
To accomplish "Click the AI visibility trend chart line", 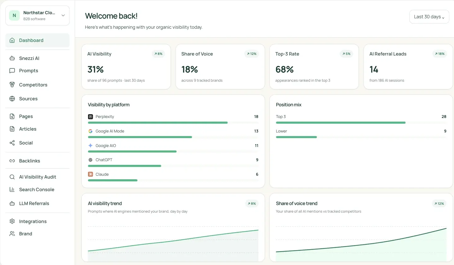I will 173,241.
